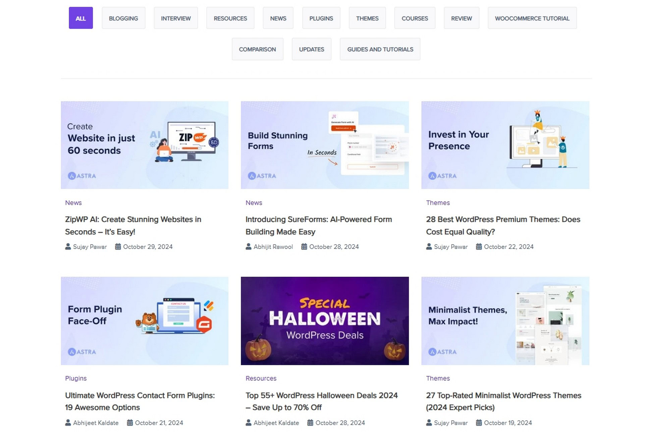Screen dimensions: 654x432
Task: Click the date October 21, 2024
Action: pyautogui.click(x=159, y=423)
